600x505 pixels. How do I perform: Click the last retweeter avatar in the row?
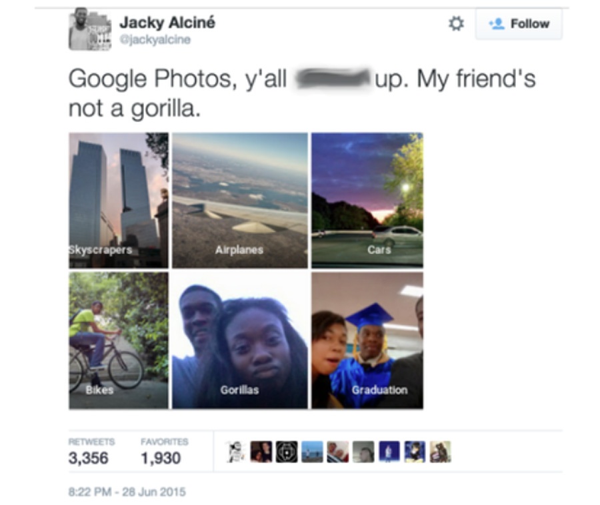tap(441, 452)
